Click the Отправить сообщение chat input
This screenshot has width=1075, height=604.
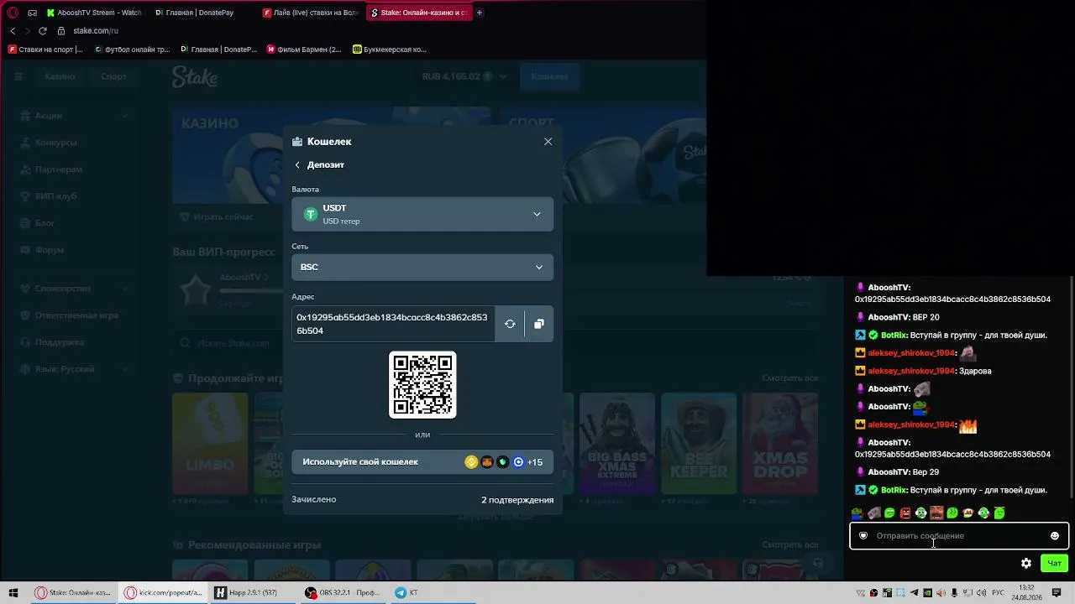click(x=959, y=536)
